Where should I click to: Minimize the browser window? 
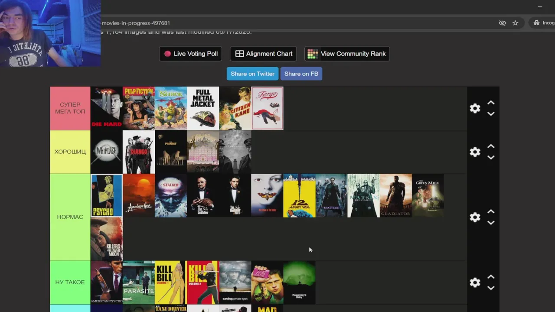pos(540,6)
